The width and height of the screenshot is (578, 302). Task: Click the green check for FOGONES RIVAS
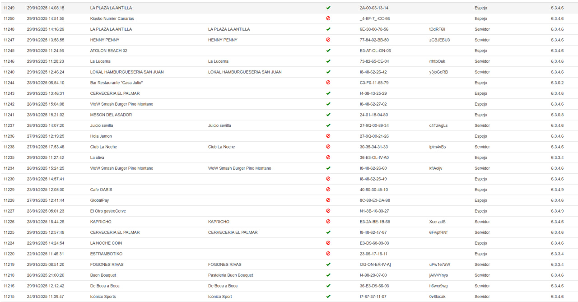pos(328,265)
